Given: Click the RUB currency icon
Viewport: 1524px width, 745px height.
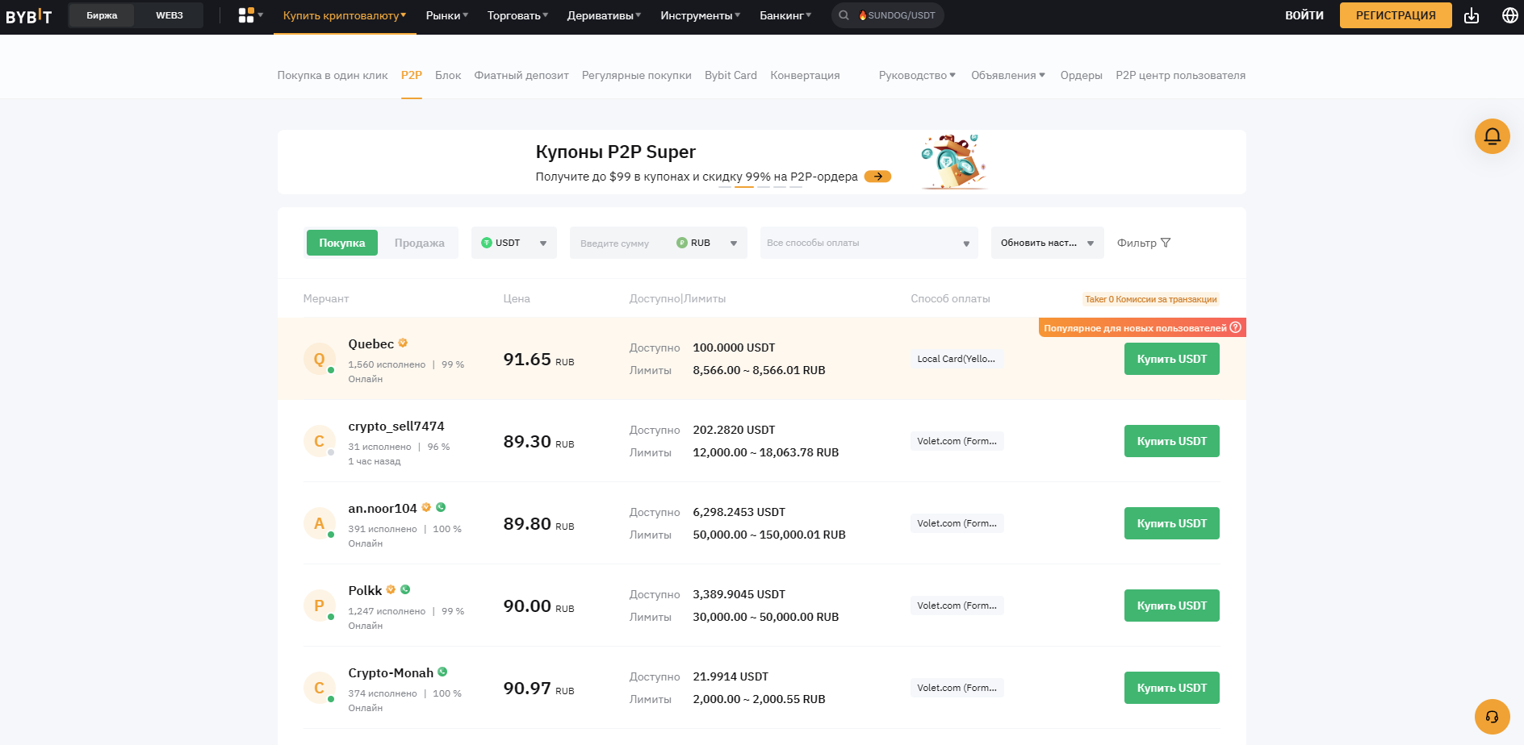Looking at the screenshot, I should [x=682, y=243].
